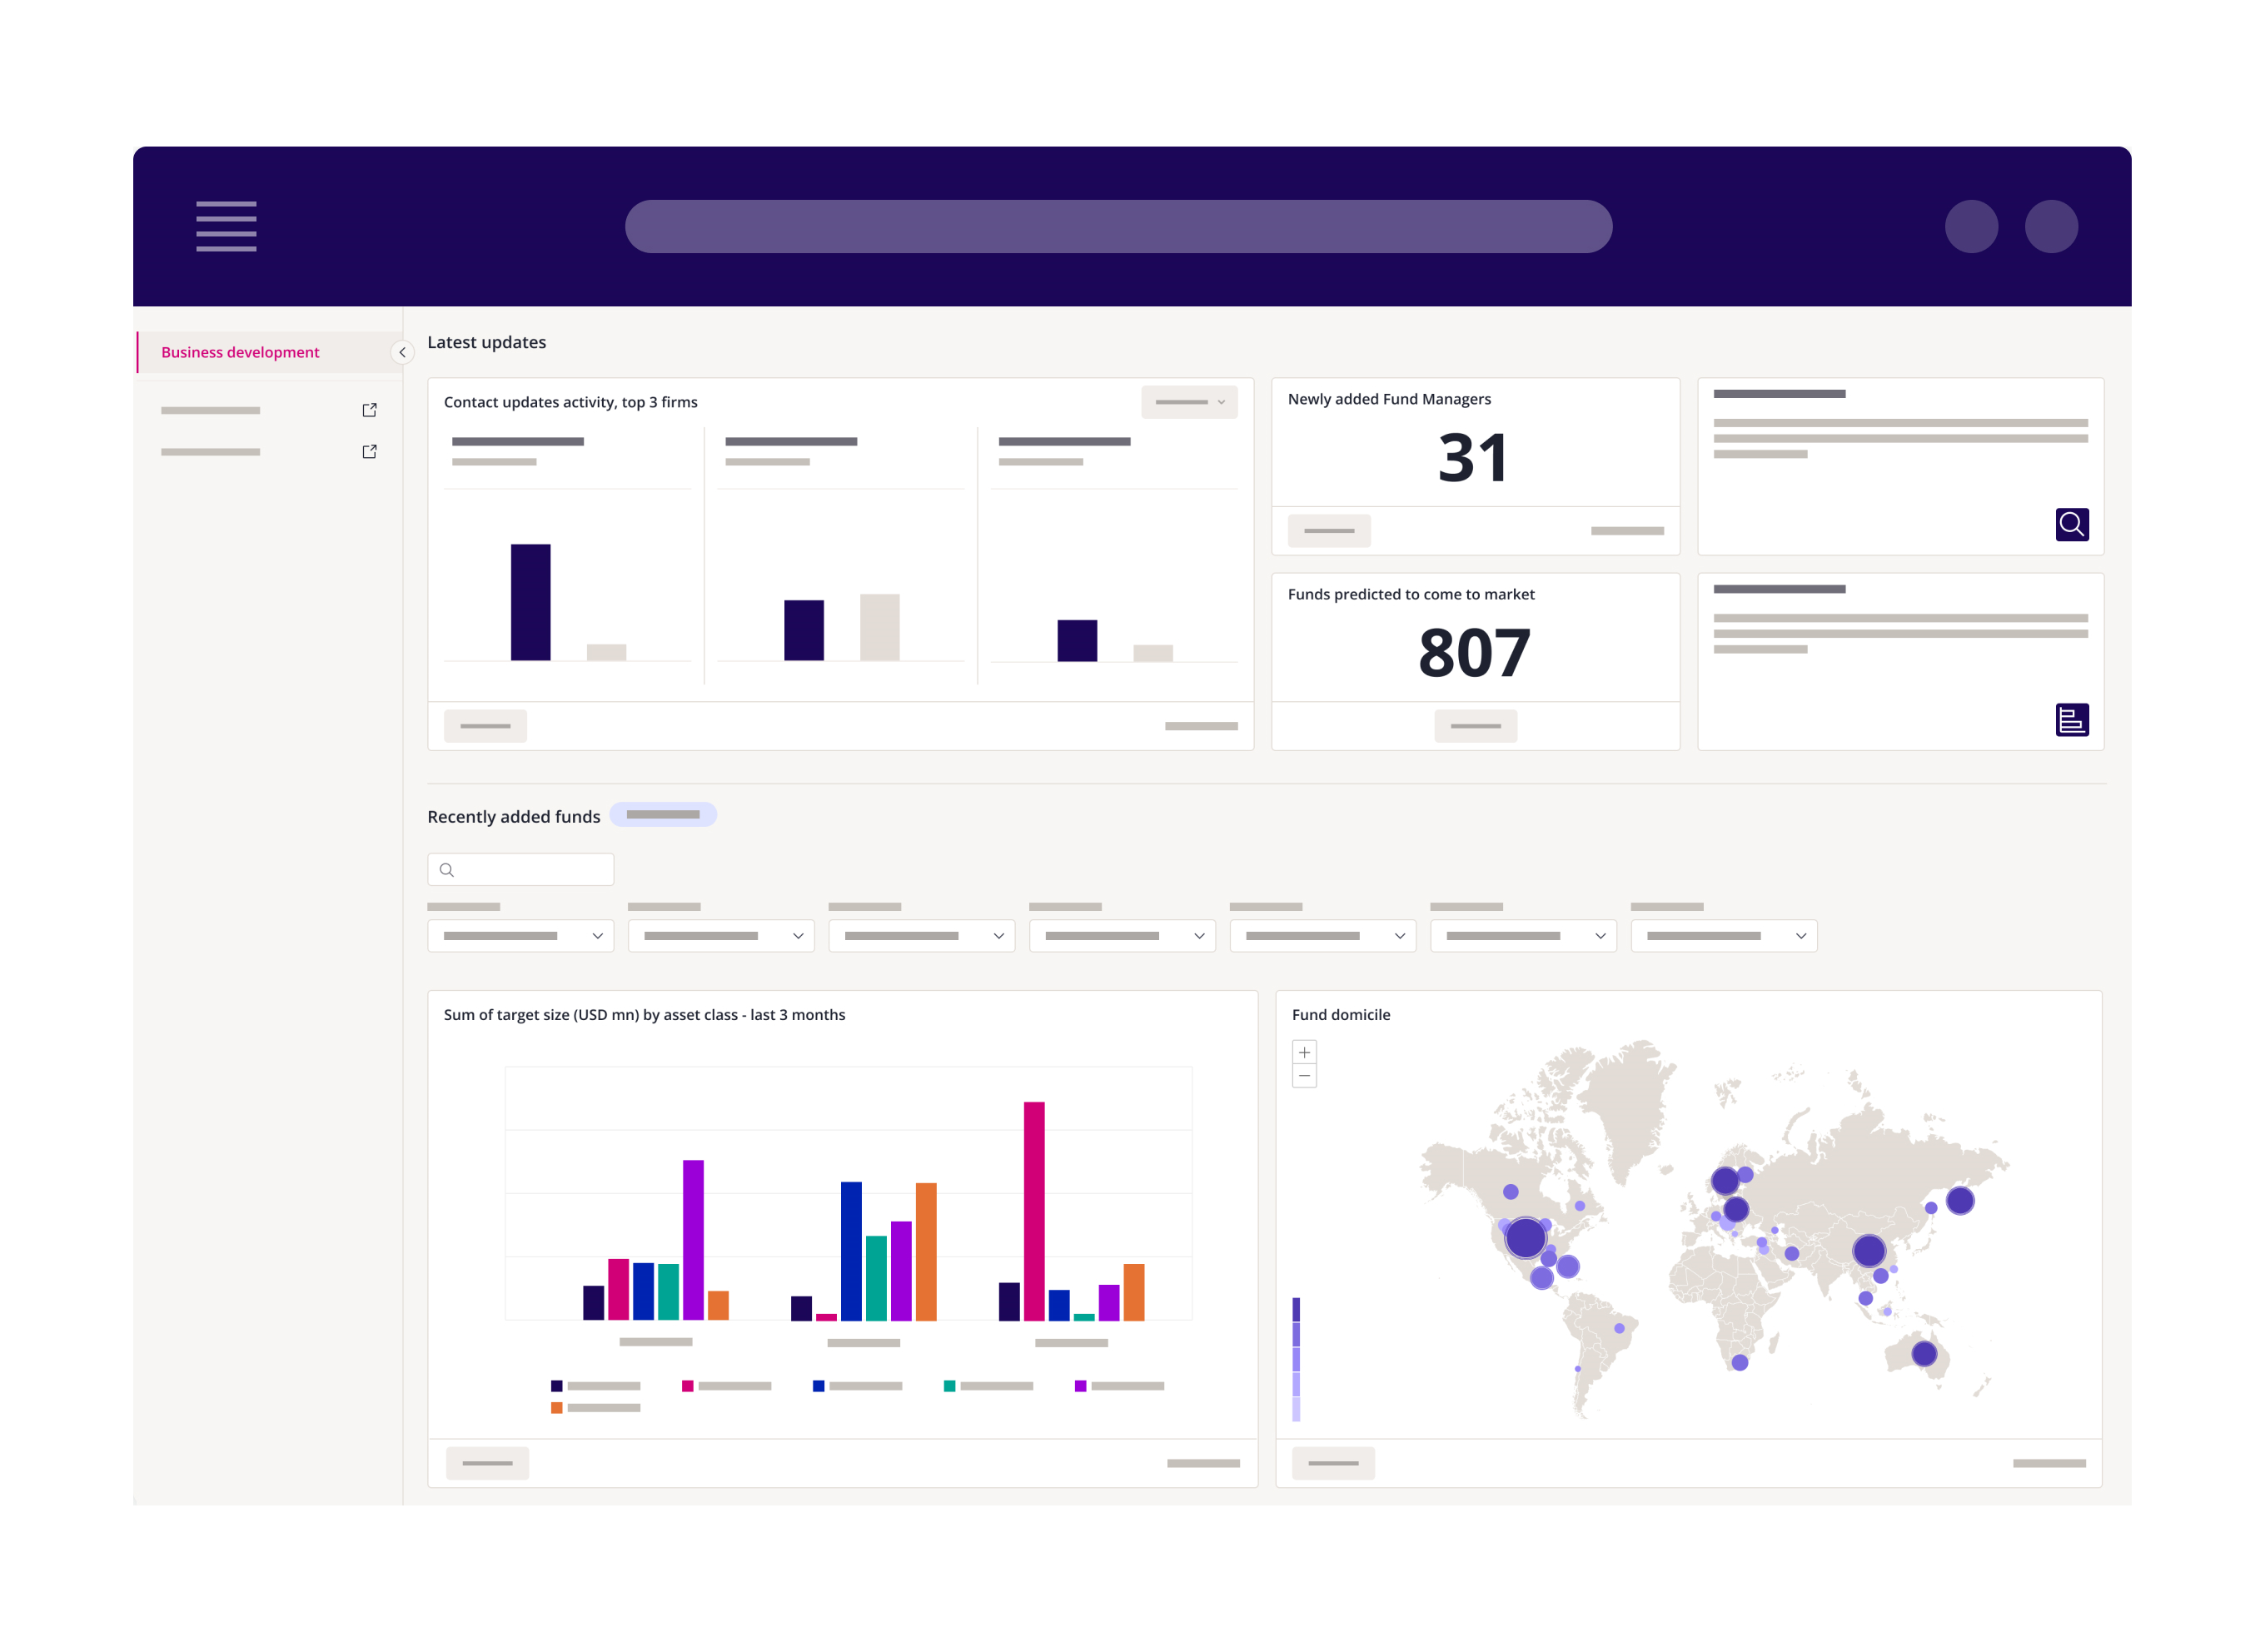2265x1652 pixels.
Task: Open the hamburger navigation menu
Action: coord(226,227)
